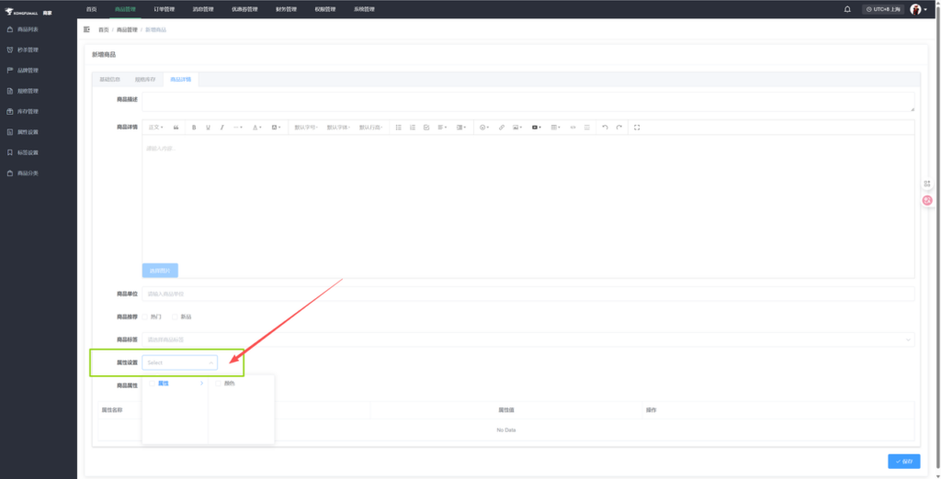The width and height of the screenshot is (941, 479).
Task: Click the italic formatting icon
Action: tap(221, 128)
